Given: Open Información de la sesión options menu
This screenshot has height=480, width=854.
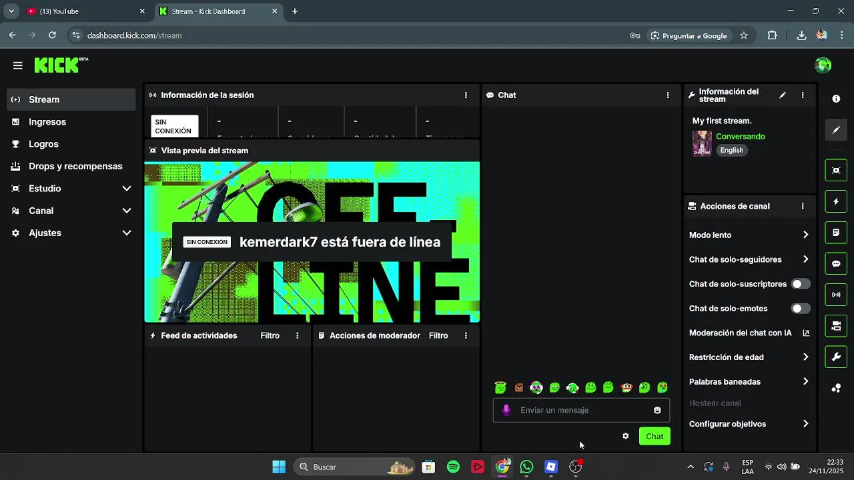Looking at the screenshot, I should click(x=466, y=95).
